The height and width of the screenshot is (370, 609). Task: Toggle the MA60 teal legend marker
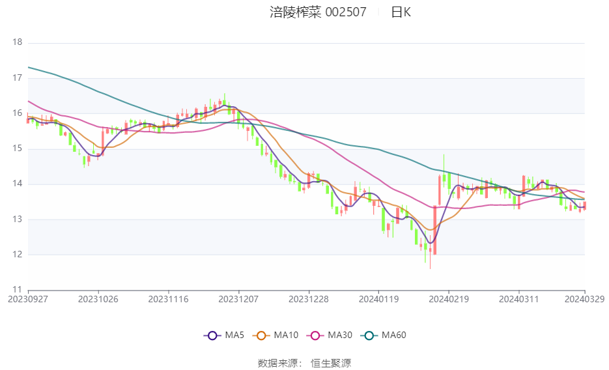(x=369, y=335)
